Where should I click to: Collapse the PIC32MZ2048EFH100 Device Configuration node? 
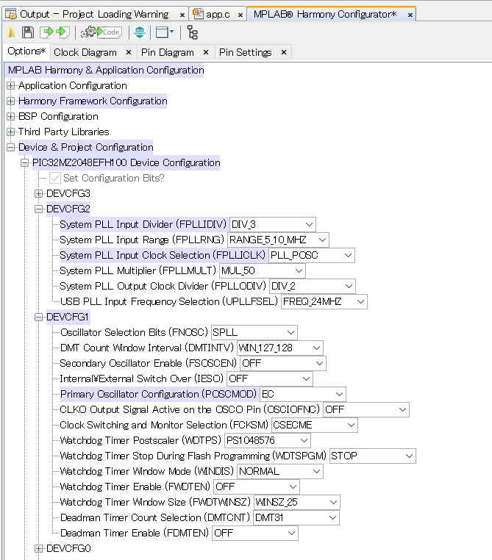point(24,163)
